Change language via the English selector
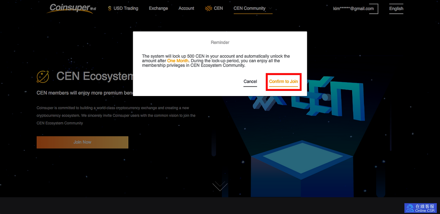 [x=396, y=9]
